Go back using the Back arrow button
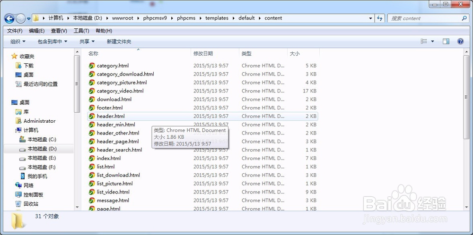The width and height of the screenshot is (473, 235). point(9,19)
